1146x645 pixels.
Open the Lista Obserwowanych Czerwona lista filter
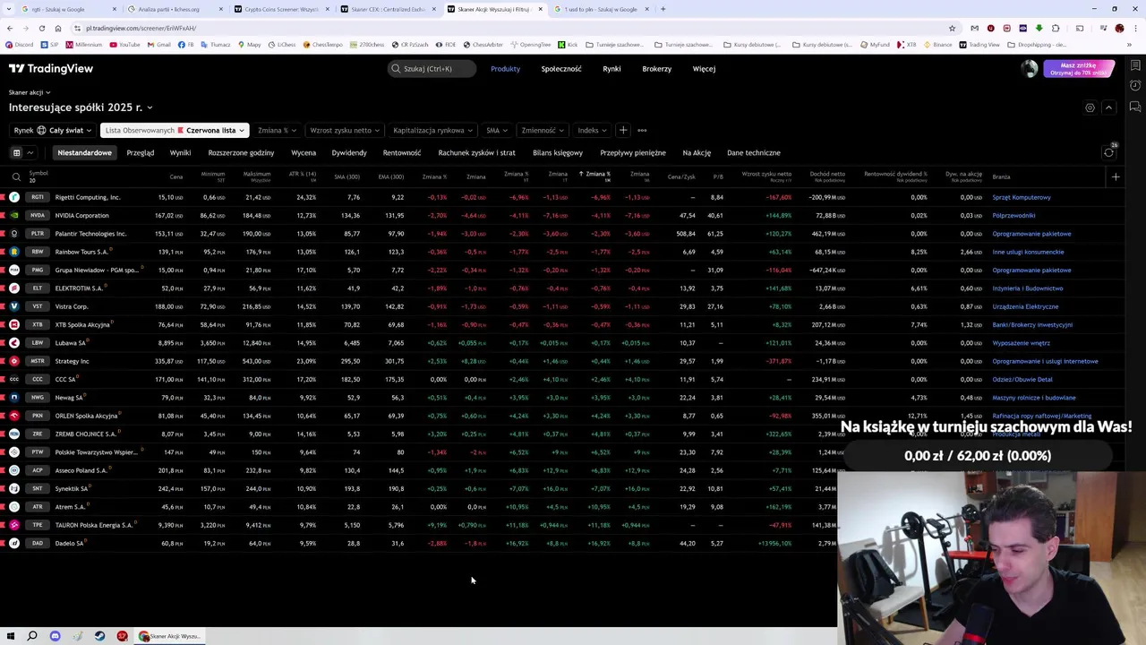pos(175,130)
